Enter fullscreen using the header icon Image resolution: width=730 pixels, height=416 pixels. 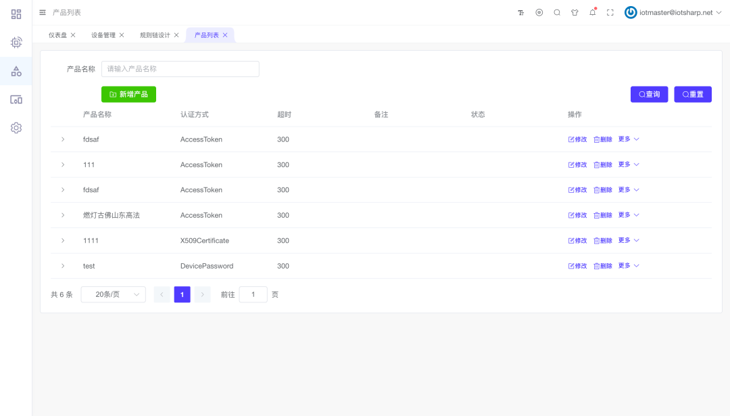click(x=610, y=12)
